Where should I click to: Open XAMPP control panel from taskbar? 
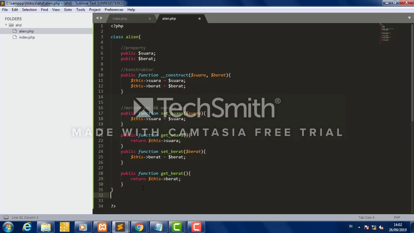(102, 227)
